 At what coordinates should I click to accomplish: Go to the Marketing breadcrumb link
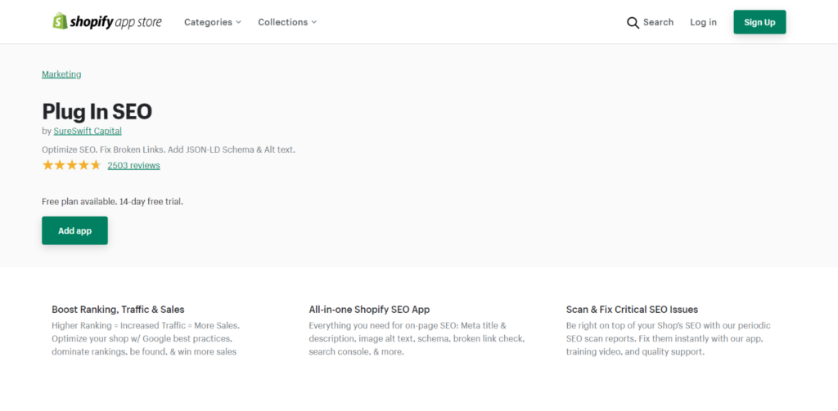(61, 74)
